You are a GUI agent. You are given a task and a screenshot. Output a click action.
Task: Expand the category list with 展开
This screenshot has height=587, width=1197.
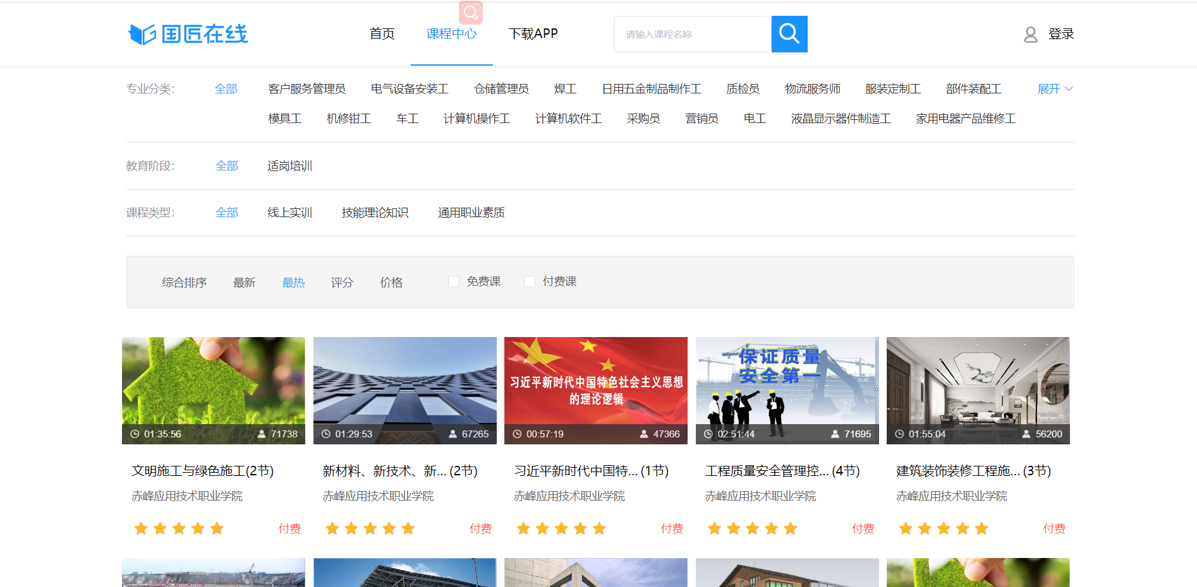click(x=1055, y=89)
